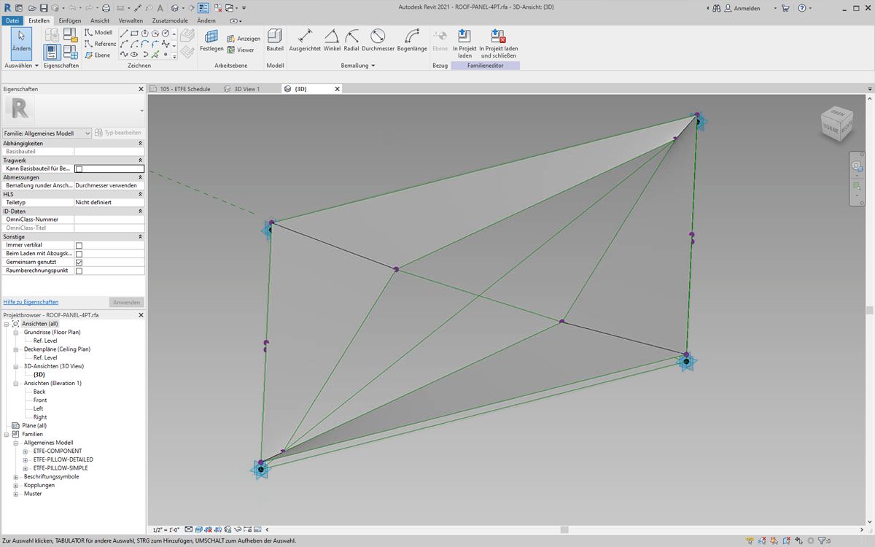Select the Ausgerichtet dimension tool

point(305,40)
